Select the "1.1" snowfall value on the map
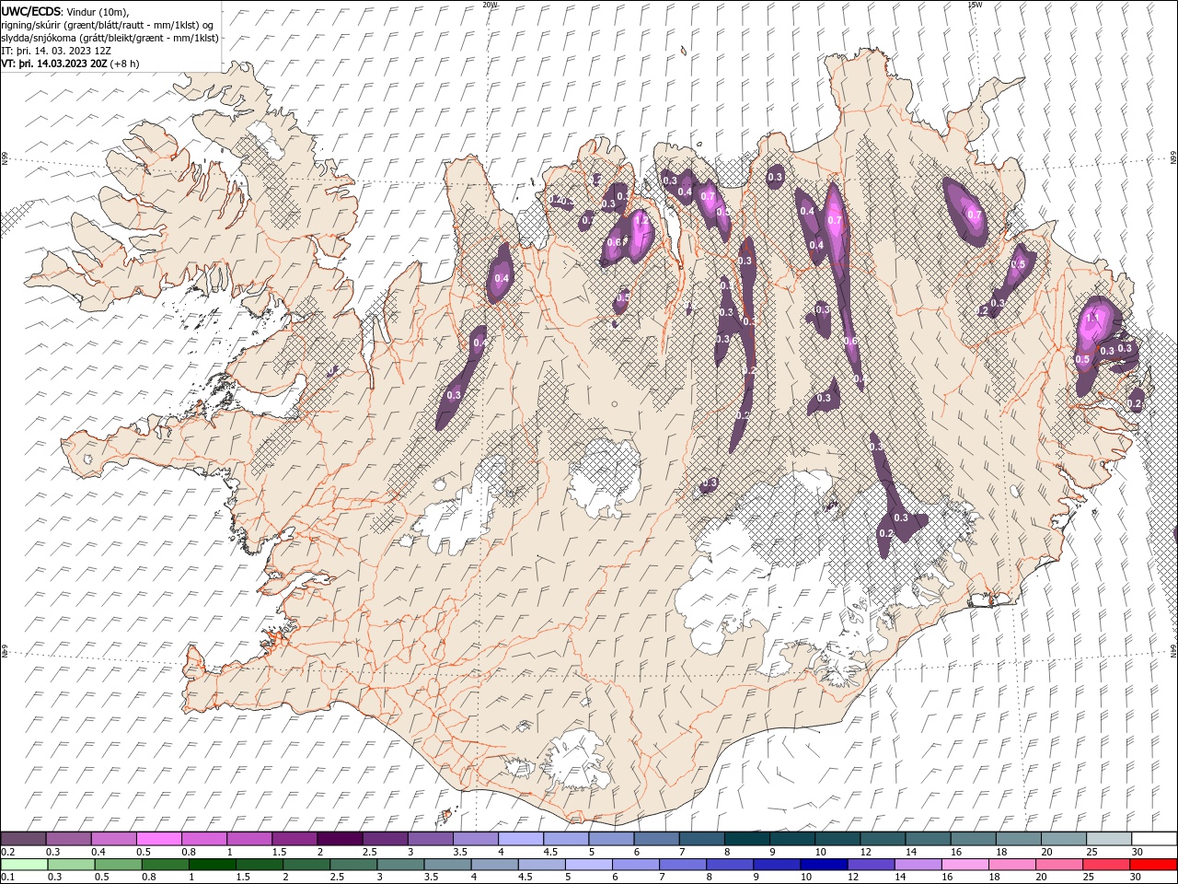This screenshot has height=884, width=1178. pyautogui.click(x=1093, y=318)
